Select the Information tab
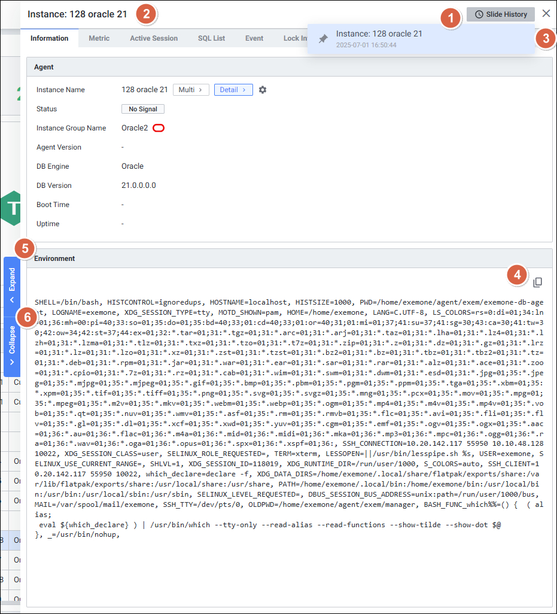The height and width of the screenshot is (614, 557). tap(49, 38)
